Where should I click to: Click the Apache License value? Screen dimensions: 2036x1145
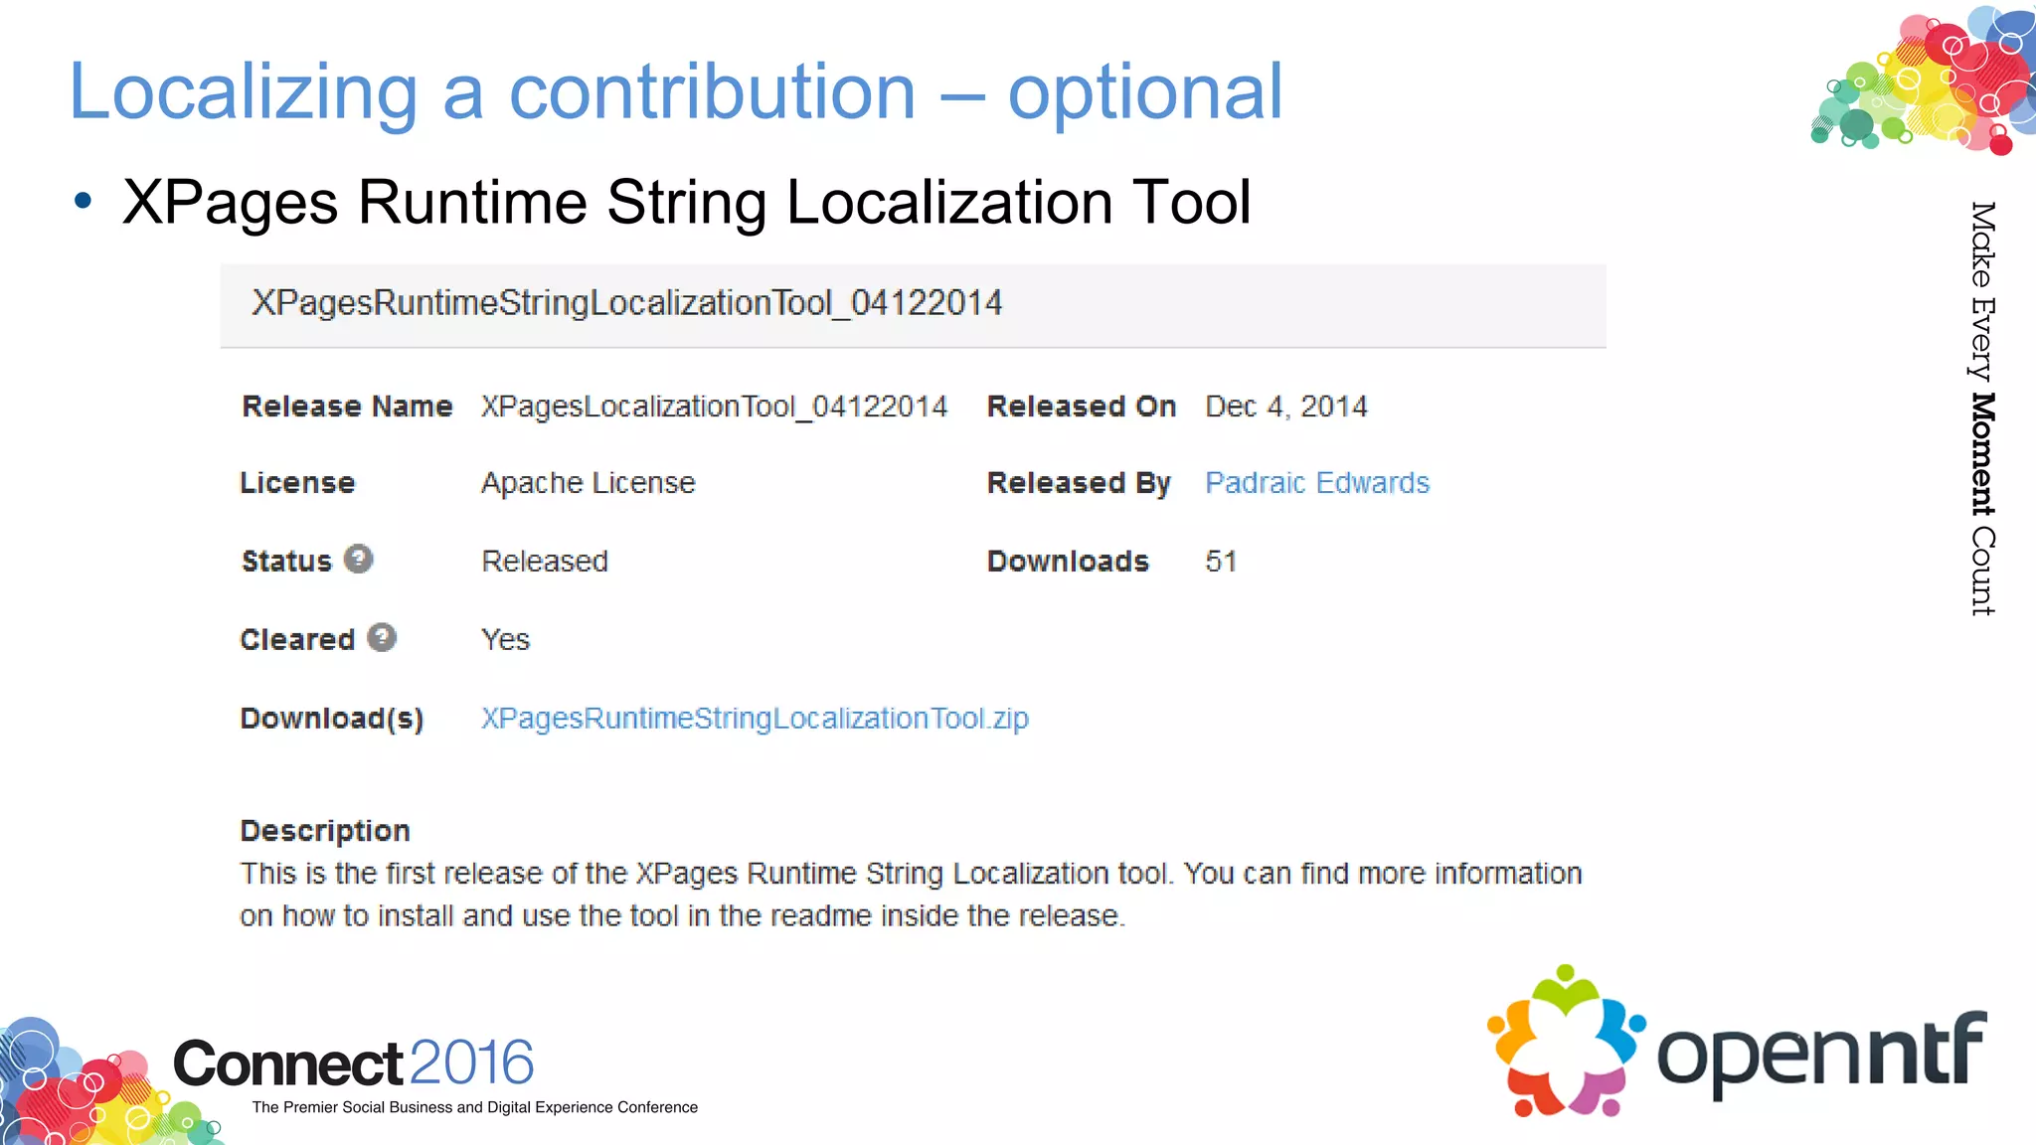589,483
